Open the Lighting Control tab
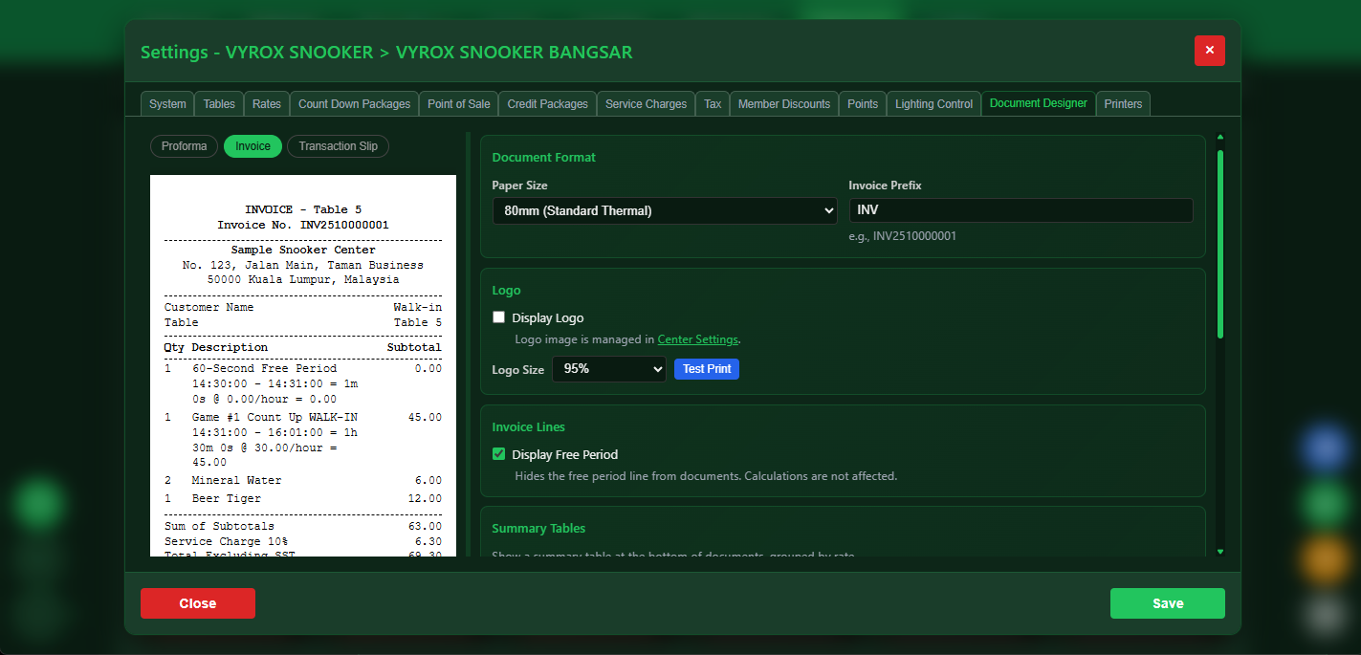Image resolution: width=1361 pixels, height=655 pixels. click(933, 103)
